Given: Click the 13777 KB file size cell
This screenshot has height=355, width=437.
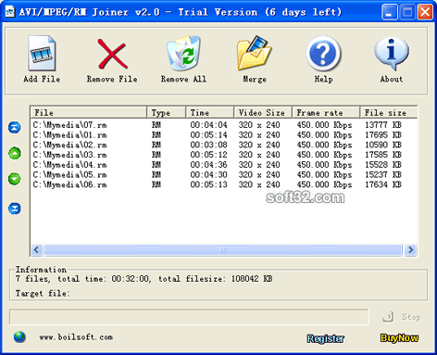Looking at the screenshot, I should [x=383, y=125].
